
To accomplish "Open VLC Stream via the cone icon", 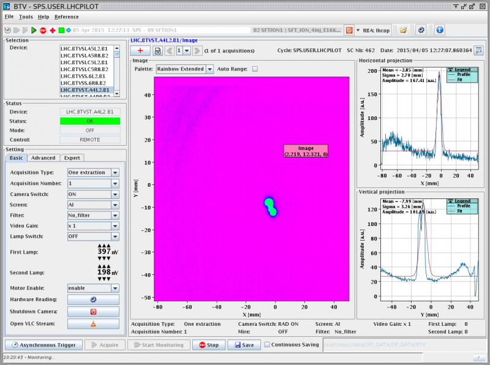I will 94,323.
